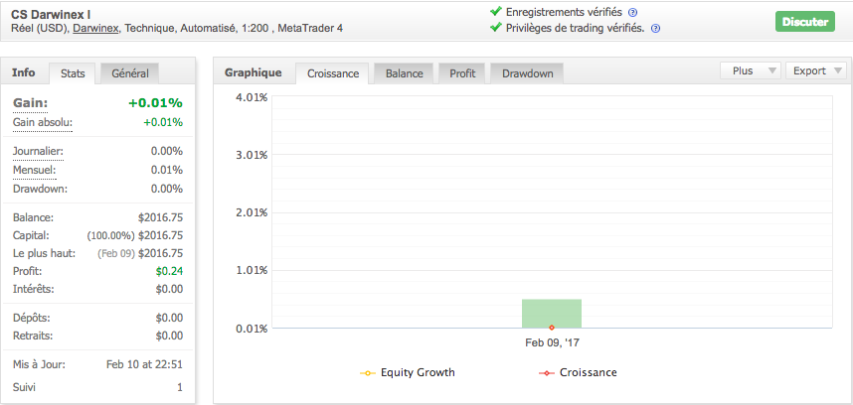Viewport: 853px width, 405px height.
Task: Switch to the Stats tab
Action: [73, 73]
